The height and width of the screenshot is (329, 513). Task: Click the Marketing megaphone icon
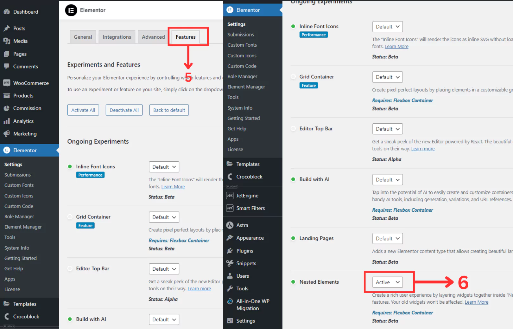(7, 133)
